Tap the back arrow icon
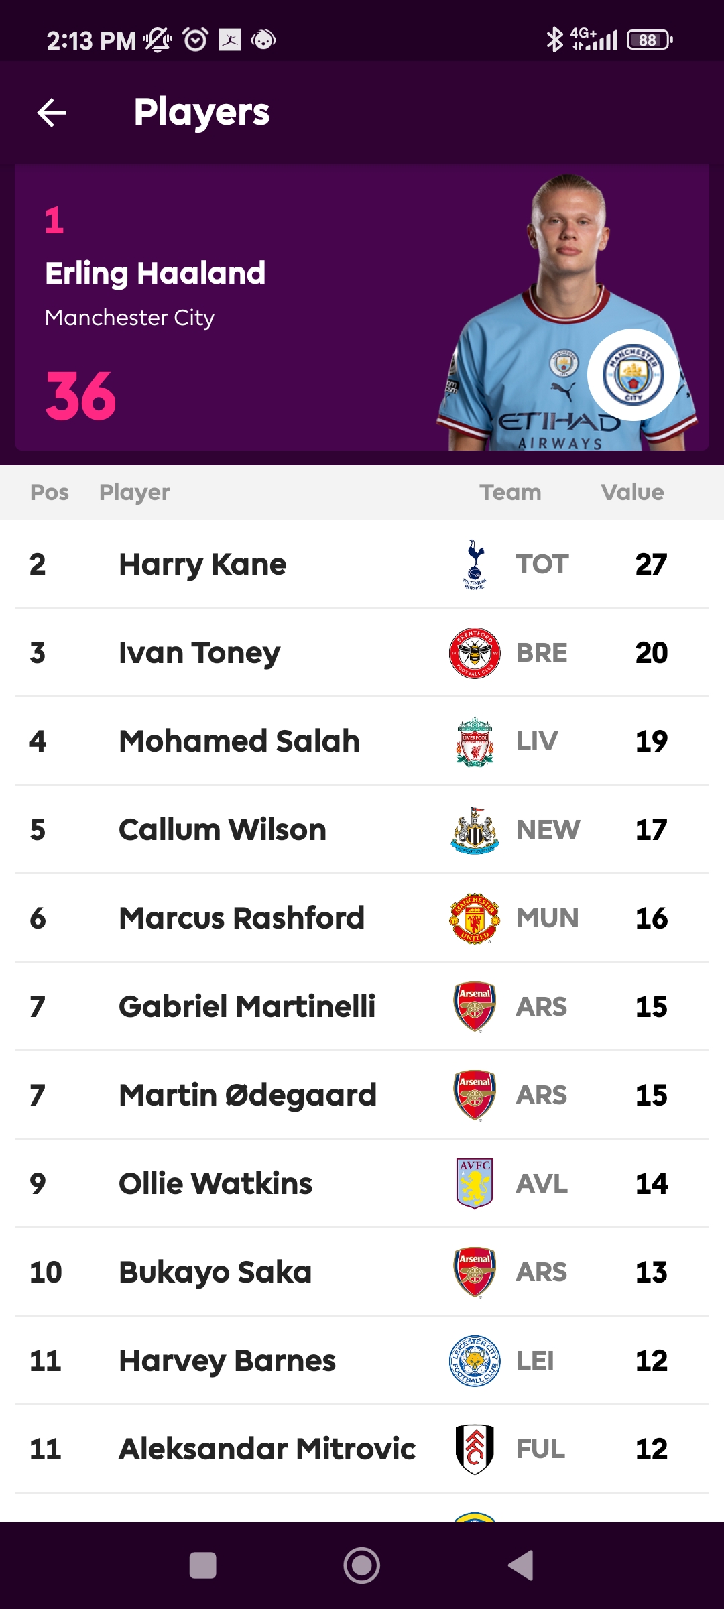This screenshot has height=1609, width=724. 52,112
